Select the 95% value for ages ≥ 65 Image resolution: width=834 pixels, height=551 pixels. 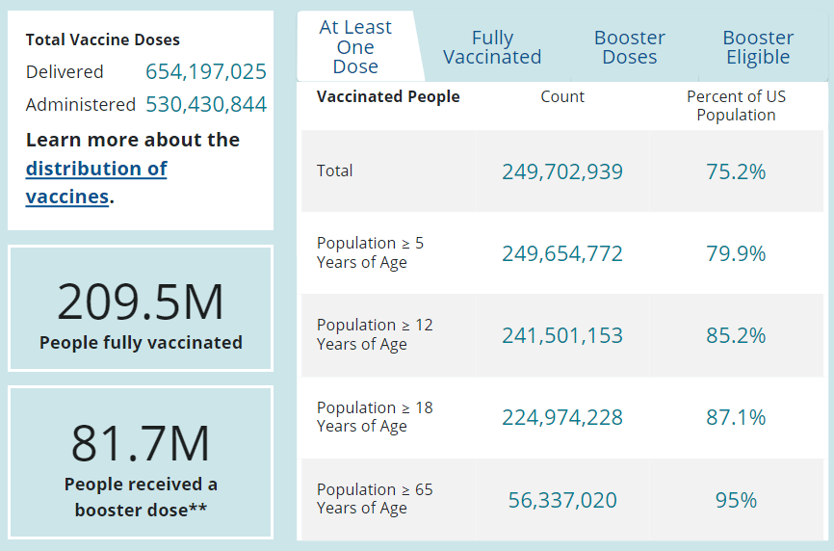(736, 501)
